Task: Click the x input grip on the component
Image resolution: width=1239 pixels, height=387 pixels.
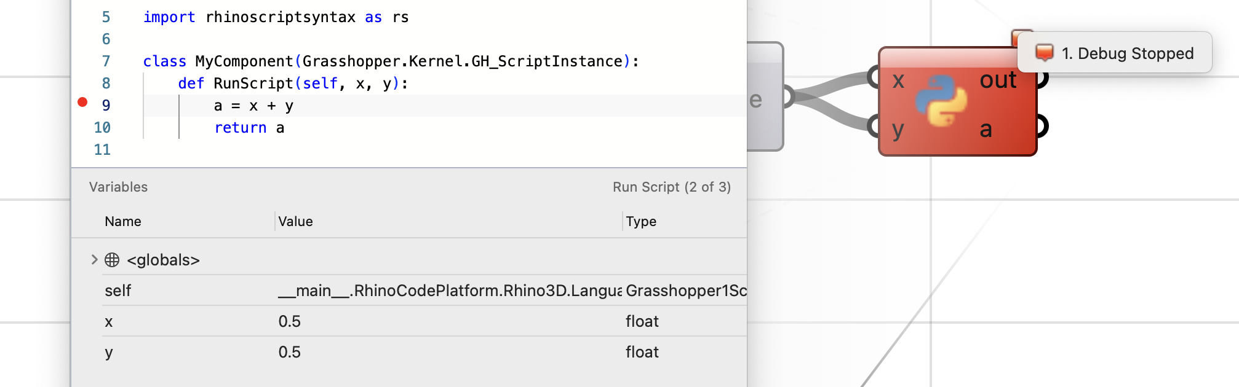Action: (x=873, y=77)
